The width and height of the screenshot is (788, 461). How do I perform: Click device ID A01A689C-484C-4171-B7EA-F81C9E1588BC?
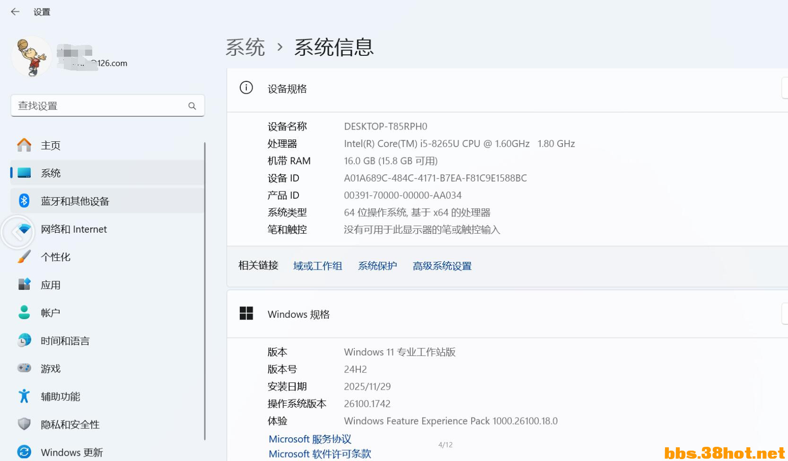click(x=435, y=178)
